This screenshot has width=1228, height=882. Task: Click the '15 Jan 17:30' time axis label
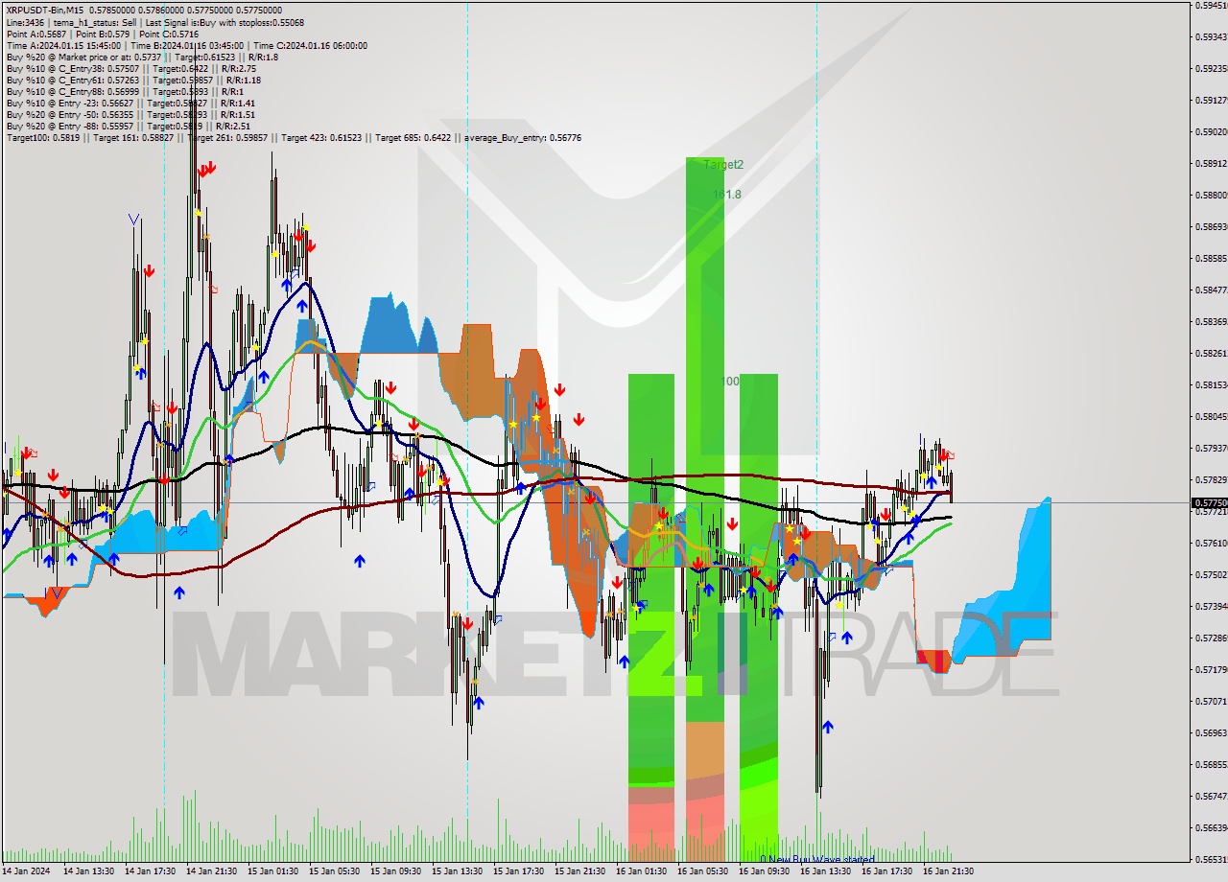pos(518,871)
